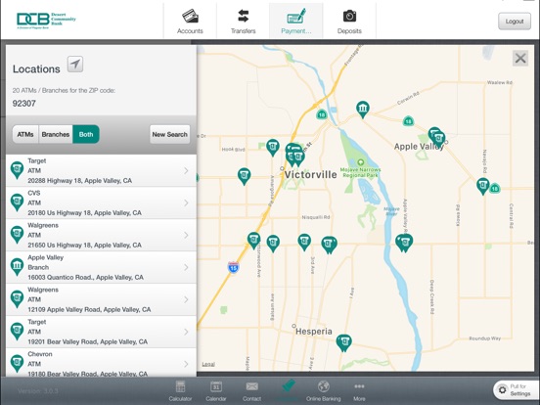Select ATM pin between 3rd Ave and I Ave
The height and width of the screenshot is (405, 540).
coord(329,245)
